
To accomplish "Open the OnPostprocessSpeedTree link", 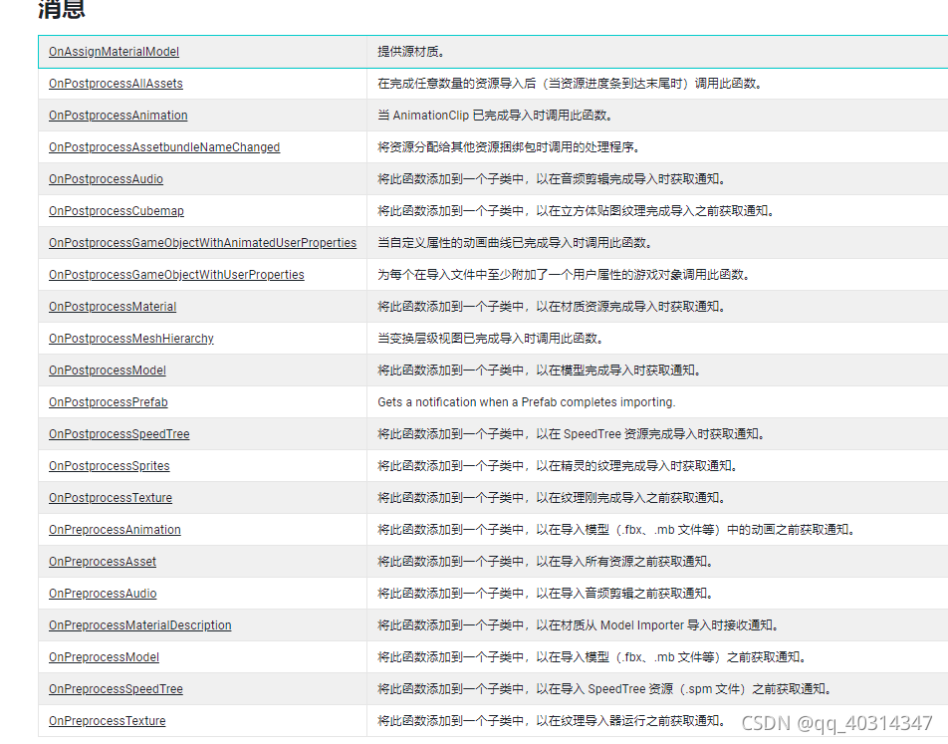I will 119,433.
